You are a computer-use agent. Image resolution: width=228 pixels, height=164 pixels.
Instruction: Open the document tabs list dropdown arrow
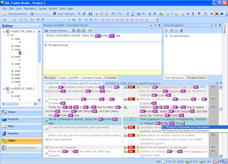pyautogui.click(x=217, y=83)
